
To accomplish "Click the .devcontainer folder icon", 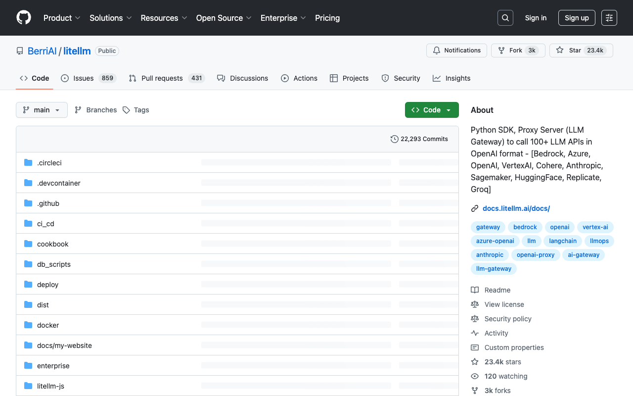I will pos(28,183).
